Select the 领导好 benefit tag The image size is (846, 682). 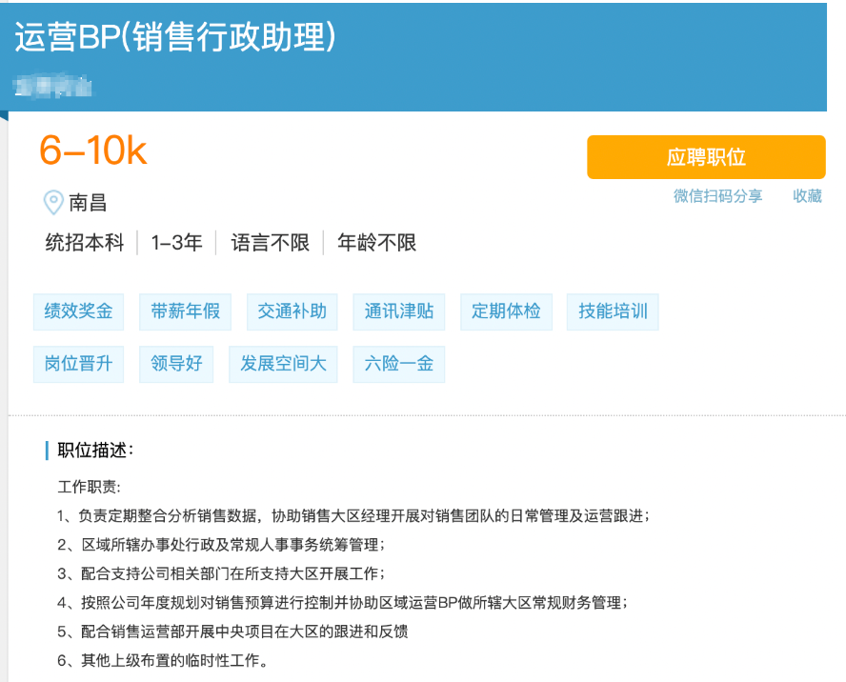click(x=176, y=364)
